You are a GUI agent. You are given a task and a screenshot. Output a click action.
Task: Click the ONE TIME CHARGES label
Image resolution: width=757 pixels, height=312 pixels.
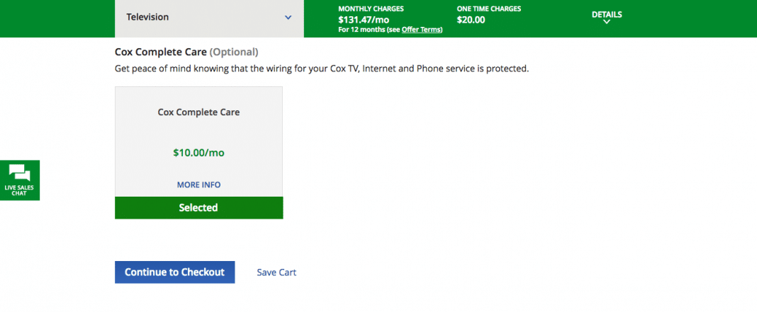pos(489,8)
